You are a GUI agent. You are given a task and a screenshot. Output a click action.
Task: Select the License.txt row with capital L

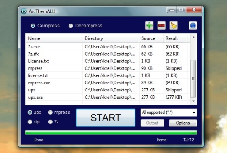pyautogui.click(x=108, y=61)
